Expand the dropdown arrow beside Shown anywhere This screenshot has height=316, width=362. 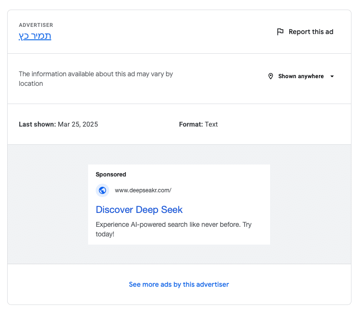[332, 76]
